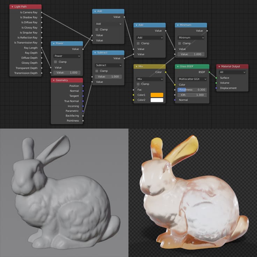Enable Clamp in the Power node
The height and width of the screenshot is (257, 257).
coord(56,62)
